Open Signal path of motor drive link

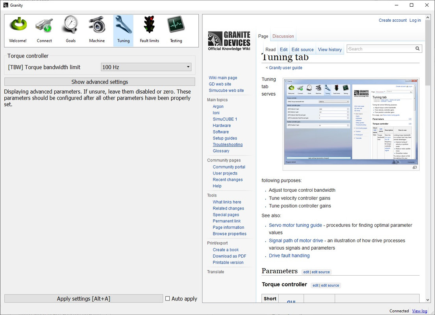pos(296,241)
